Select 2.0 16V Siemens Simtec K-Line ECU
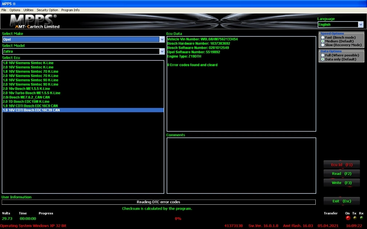The width and height of the screenshot is (367, 229). point(83,67)
